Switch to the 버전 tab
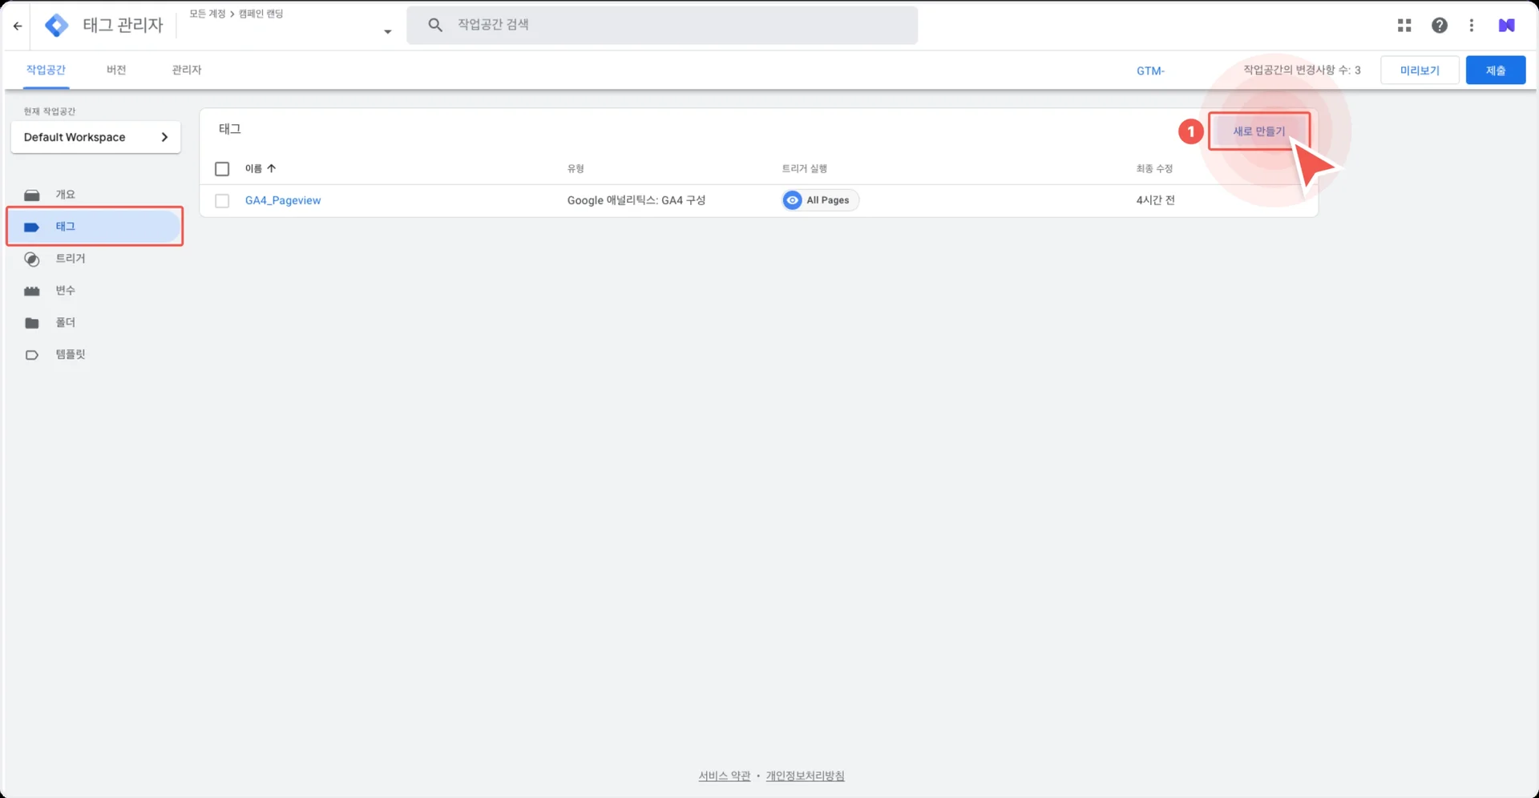The image size is (1539, 798). click(x=116, y=71)
